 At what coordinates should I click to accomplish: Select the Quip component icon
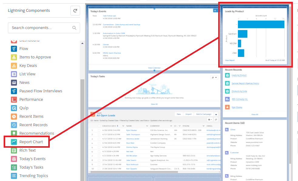click(14, 108)
